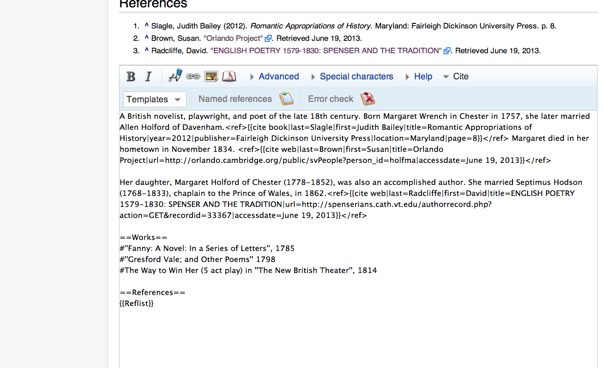Toggle bold formatting in editor toolbar

(131, 77)
